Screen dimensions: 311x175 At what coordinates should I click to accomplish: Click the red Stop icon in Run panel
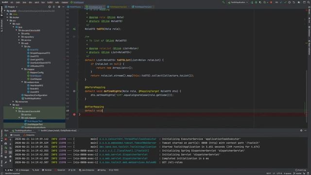pos(6,140)
